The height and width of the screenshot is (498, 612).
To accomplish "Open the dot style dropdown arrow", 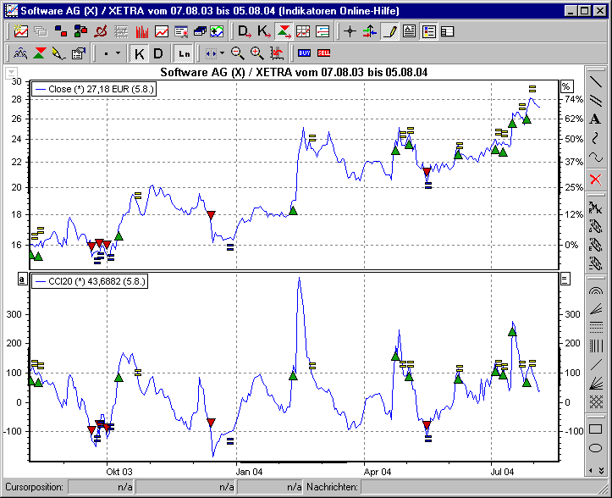I will 118,53.
